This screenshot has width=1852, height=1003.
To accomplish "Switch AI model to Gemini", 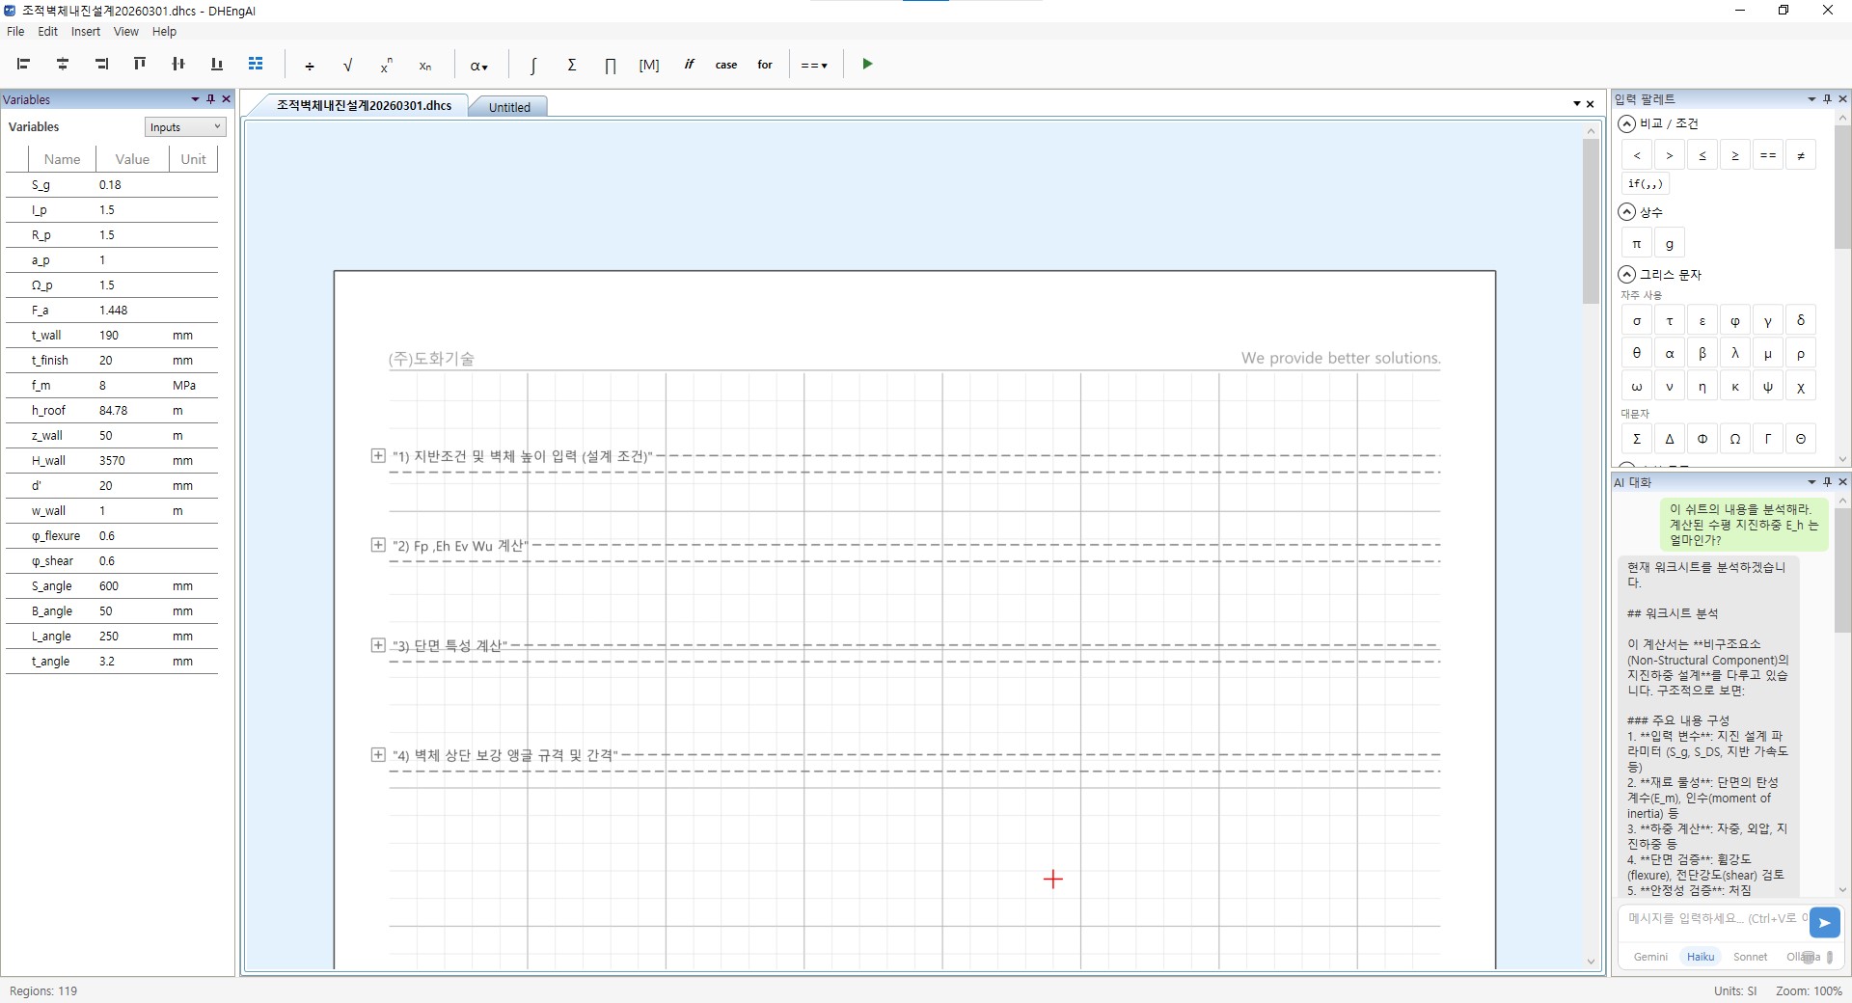I will (x=1650, y=957).
